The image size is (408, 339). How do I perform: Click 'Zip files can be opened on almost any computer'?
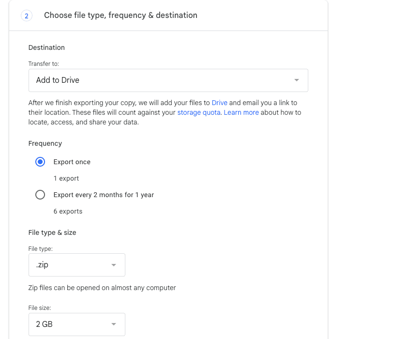pyautogui.click(x=102, y=288)
